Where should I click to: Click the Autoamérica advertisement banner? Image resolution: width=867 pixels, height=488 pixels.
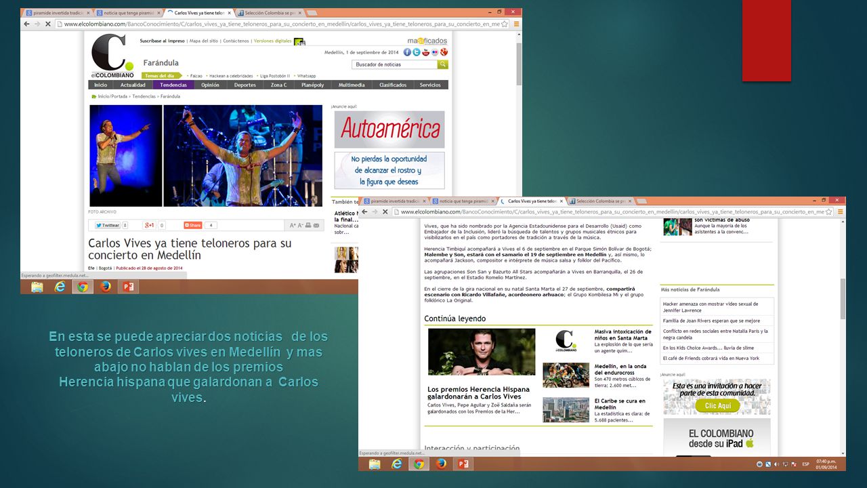389,129
